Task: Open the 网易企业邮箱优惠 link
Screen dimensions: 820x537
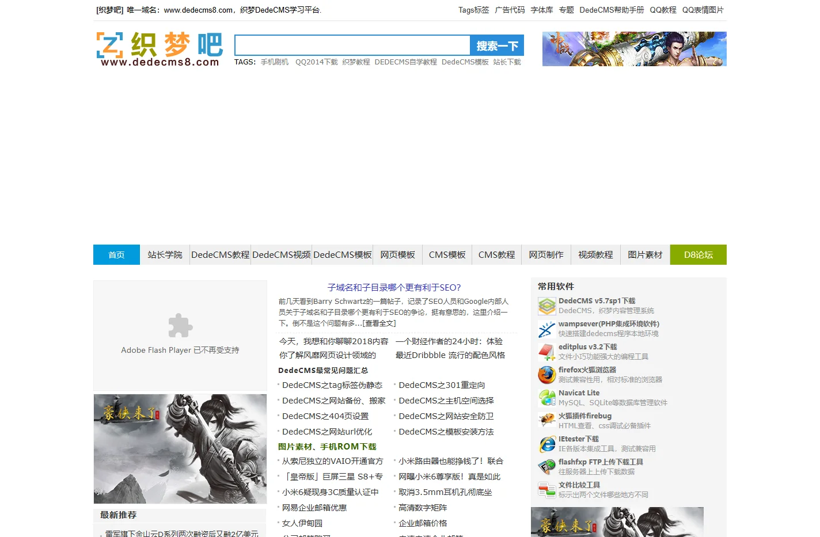Action: click(x=314, y=508)
